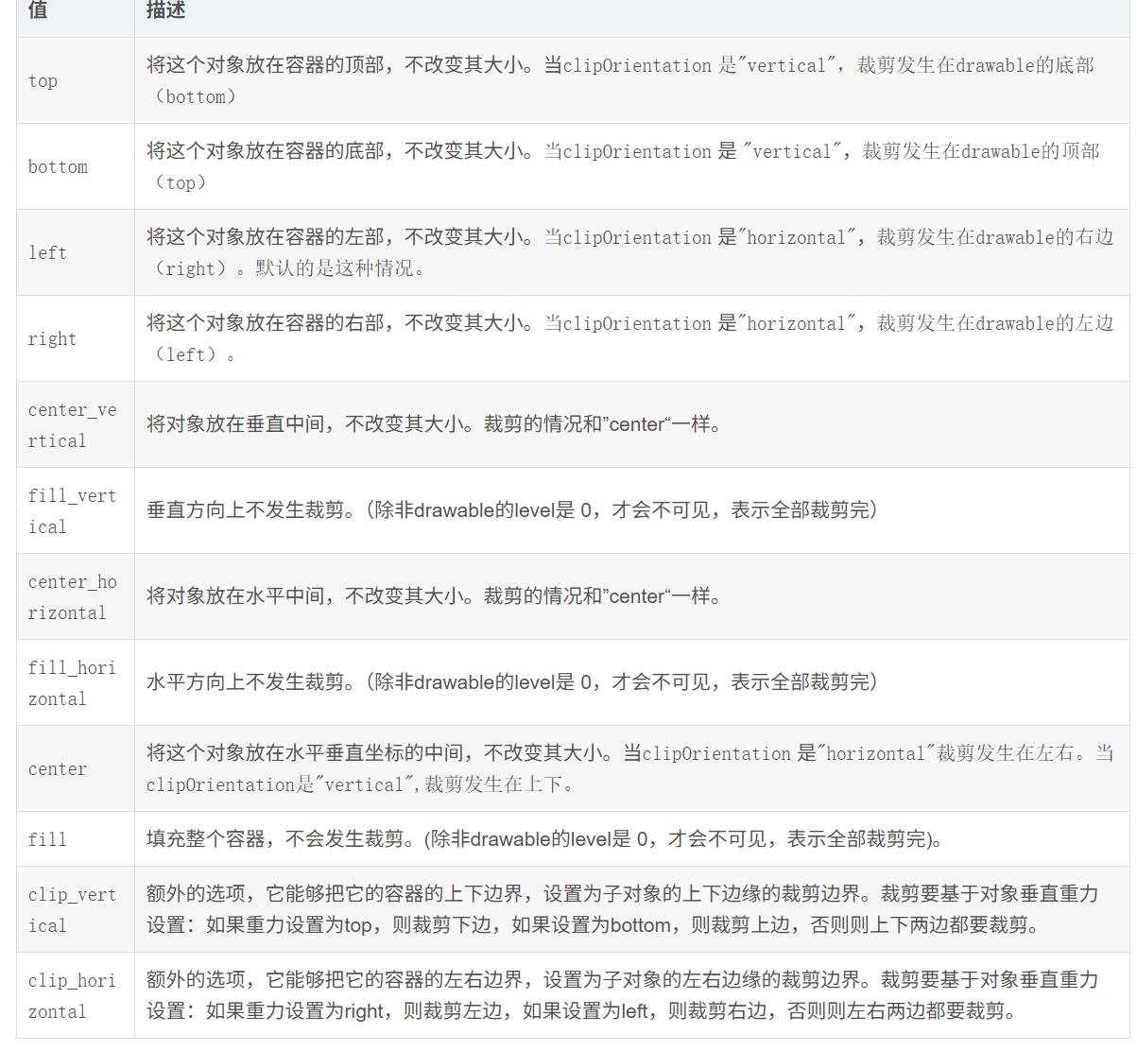Select the "left" value cell in first column
This screenshot has height=1051, width=1137.
[47, 253]
